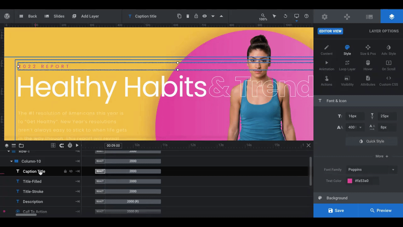Open On Scroll layer settings
Image resolution: width=403 pixels, height=227 pixels.
(x=389, y=65)
